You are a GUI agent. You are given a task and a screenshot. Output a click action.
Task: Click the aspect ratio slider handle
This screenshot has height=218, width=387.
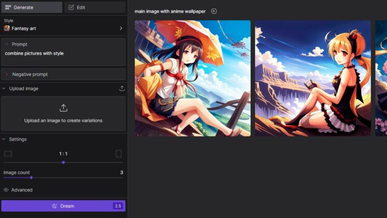pyautogui.click(x=63, y=162)
